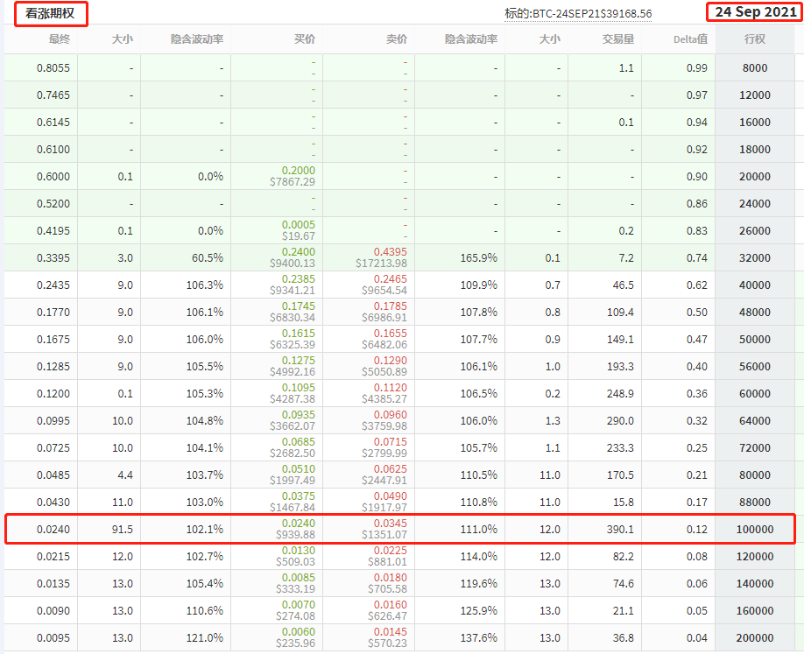Select the bid price in the 100000 strike row
The image size is (804, 654).
coord(299,523)
